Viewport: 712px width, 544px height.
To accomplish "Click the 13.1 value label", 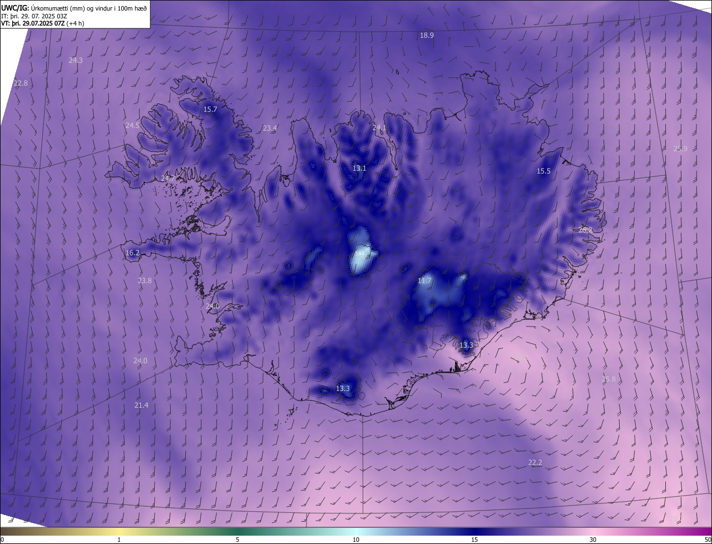I will (x=359, y=168).
